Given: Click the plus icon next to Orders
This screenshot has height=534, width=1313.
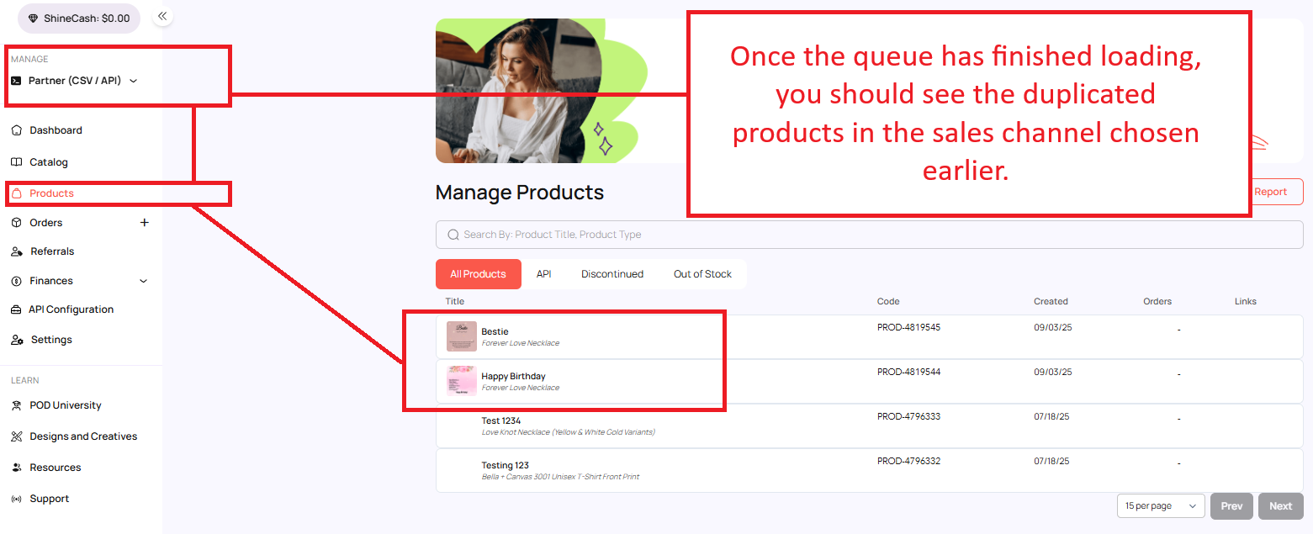Looking at the screenshot, I should (144, 223).
